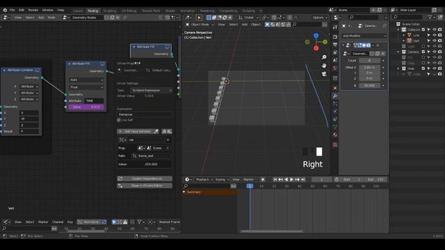
Task: Open the Object Mode dropdown
Action: pyautogui.click(x=200, y=25)
